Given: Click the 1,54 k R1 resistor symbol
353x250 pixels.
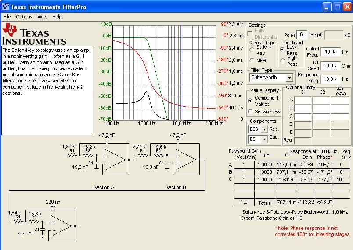Looking at the screenshot, I should pos(18,221).
